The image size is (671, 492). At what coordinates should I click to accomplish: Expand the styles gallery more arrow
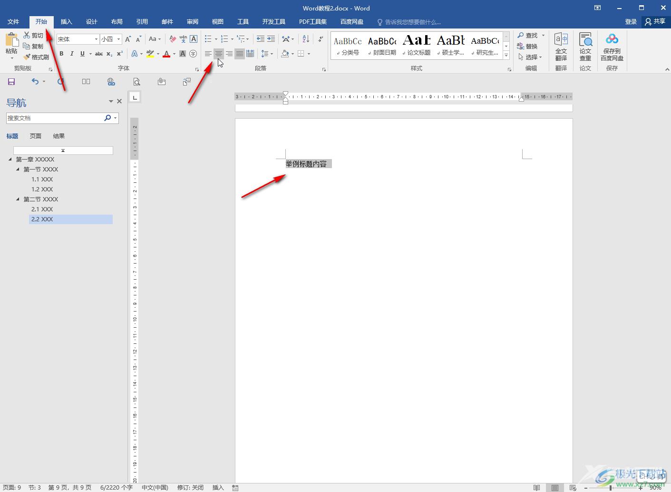click(x=506, y=56)
